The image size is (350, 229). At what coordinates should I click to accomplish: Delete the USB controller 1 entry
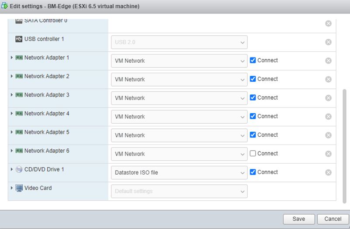coord(329,42)
